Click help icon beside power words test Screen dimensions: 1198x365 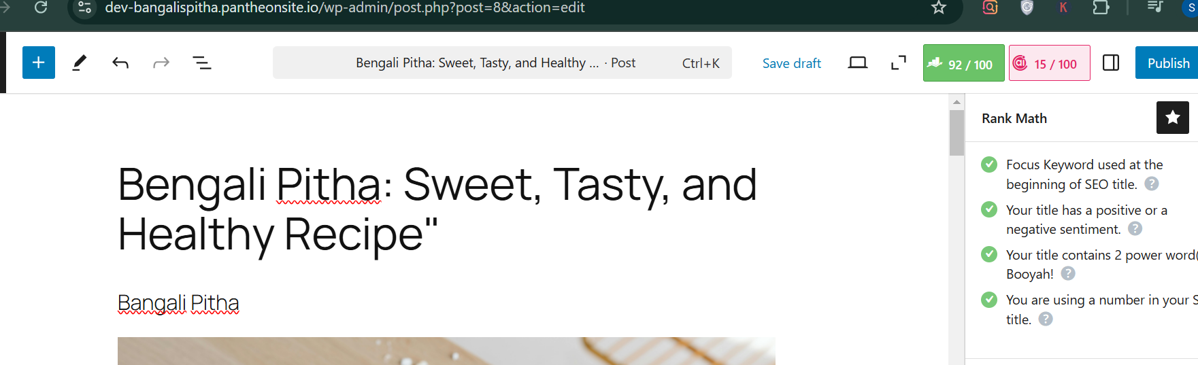[x=1068, y=273]
